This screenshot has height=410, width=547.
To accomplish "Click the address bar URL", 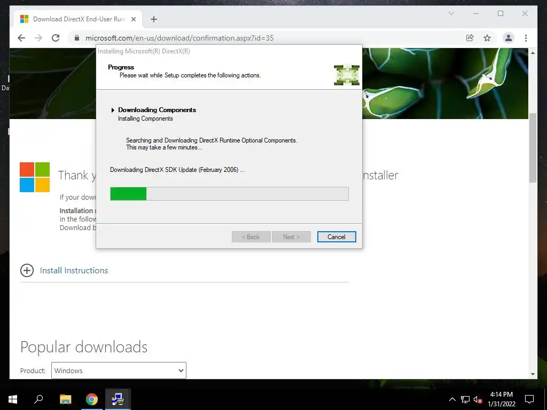I will pyautogui.click(x=179, y=38).
